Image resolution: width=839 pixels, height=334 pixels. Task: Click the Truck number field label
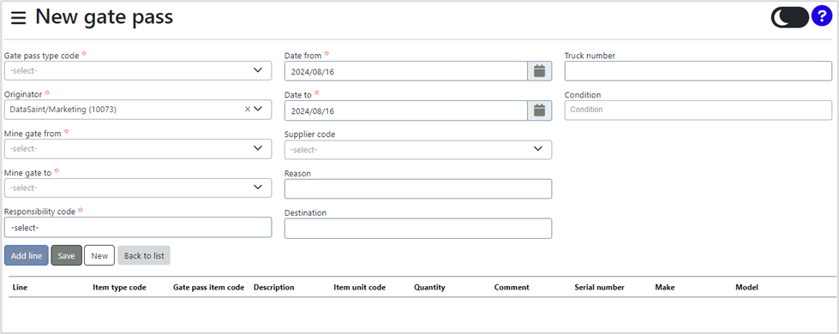[x=590, y=56]
